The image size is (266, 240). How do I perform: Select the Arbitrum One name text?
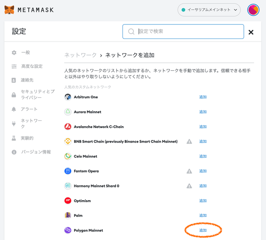86,97
